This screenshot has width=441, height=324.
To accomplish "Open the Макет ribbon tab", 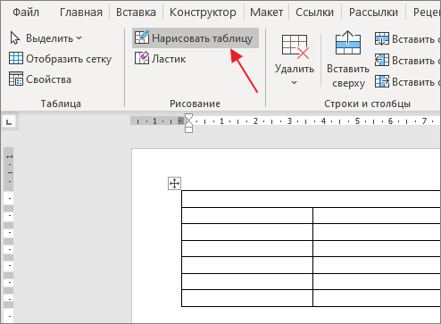I will point(266,12).
